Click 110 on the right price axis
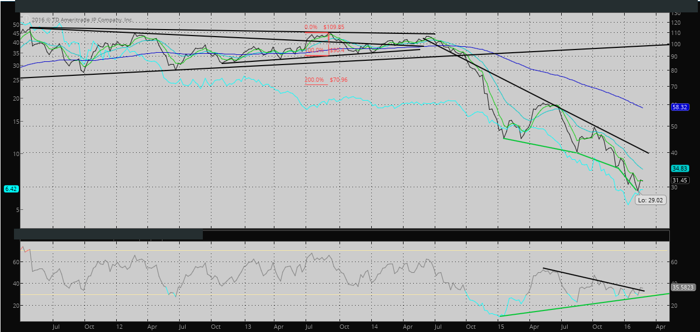This screenshot has height=332, width=700. click(676, 33)
